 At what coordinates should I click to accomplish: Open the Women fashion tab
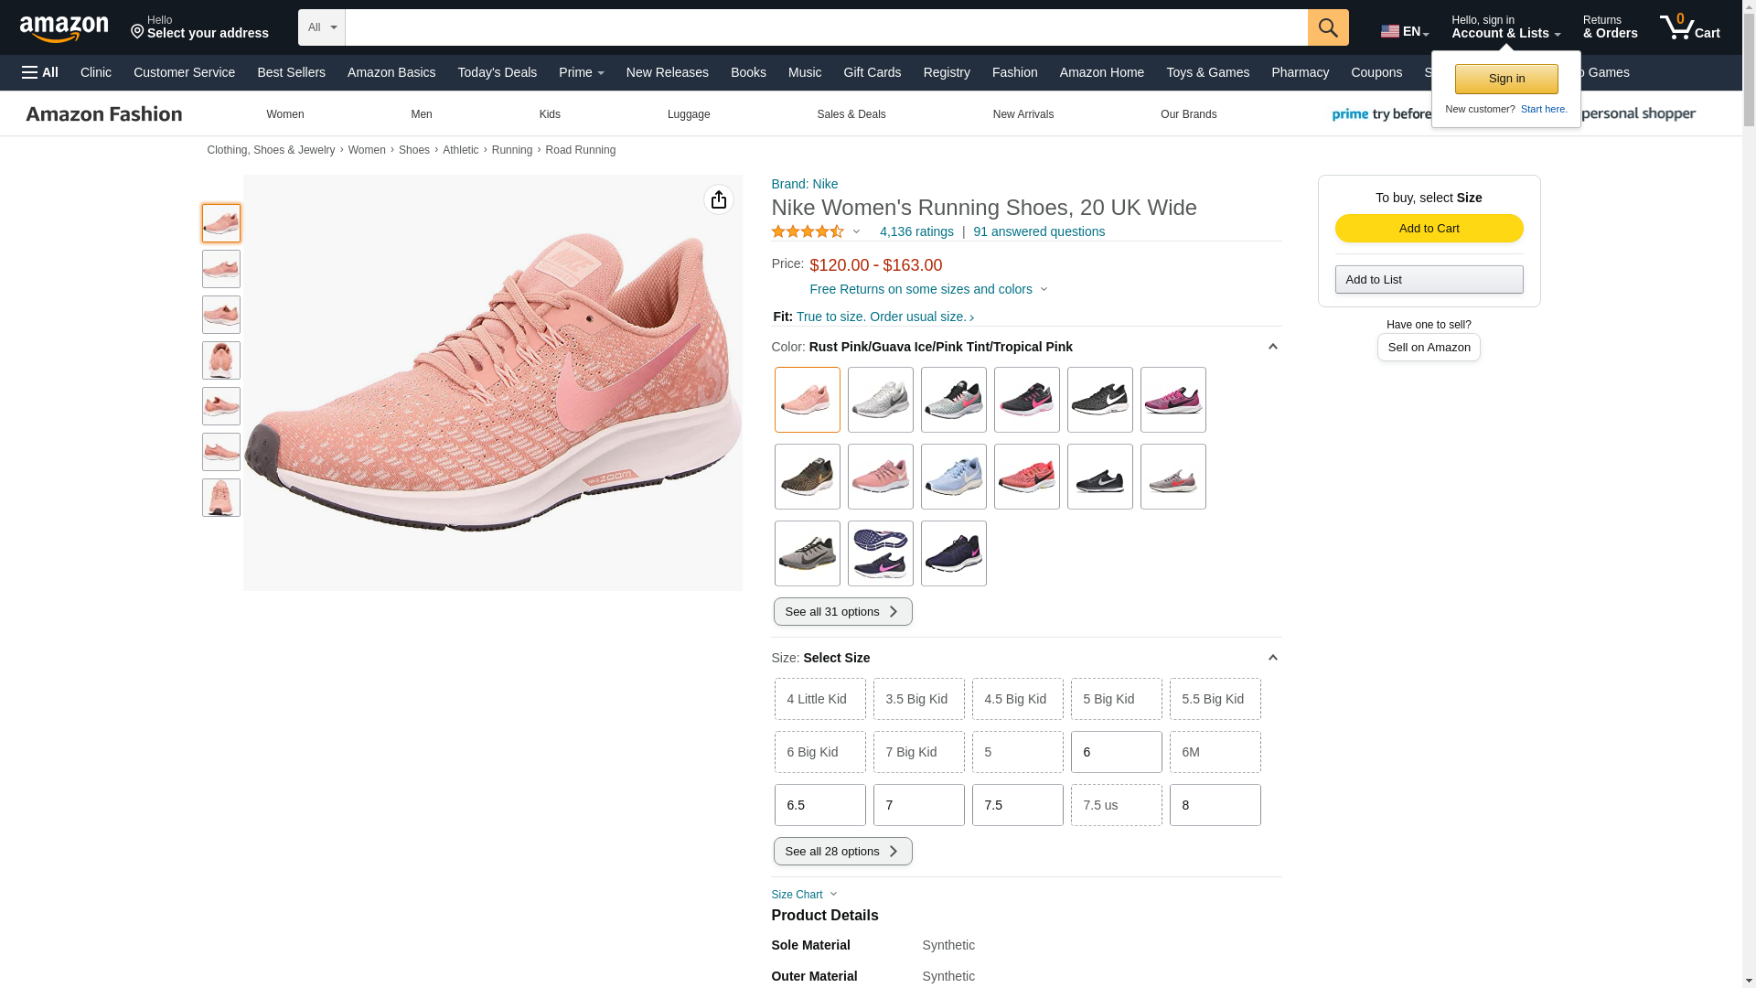pos(285,114)
